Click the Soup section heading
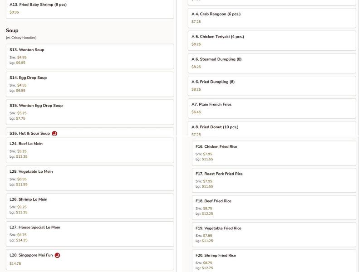This screenshot has height=272, width=363. click(x=12, y=30)
